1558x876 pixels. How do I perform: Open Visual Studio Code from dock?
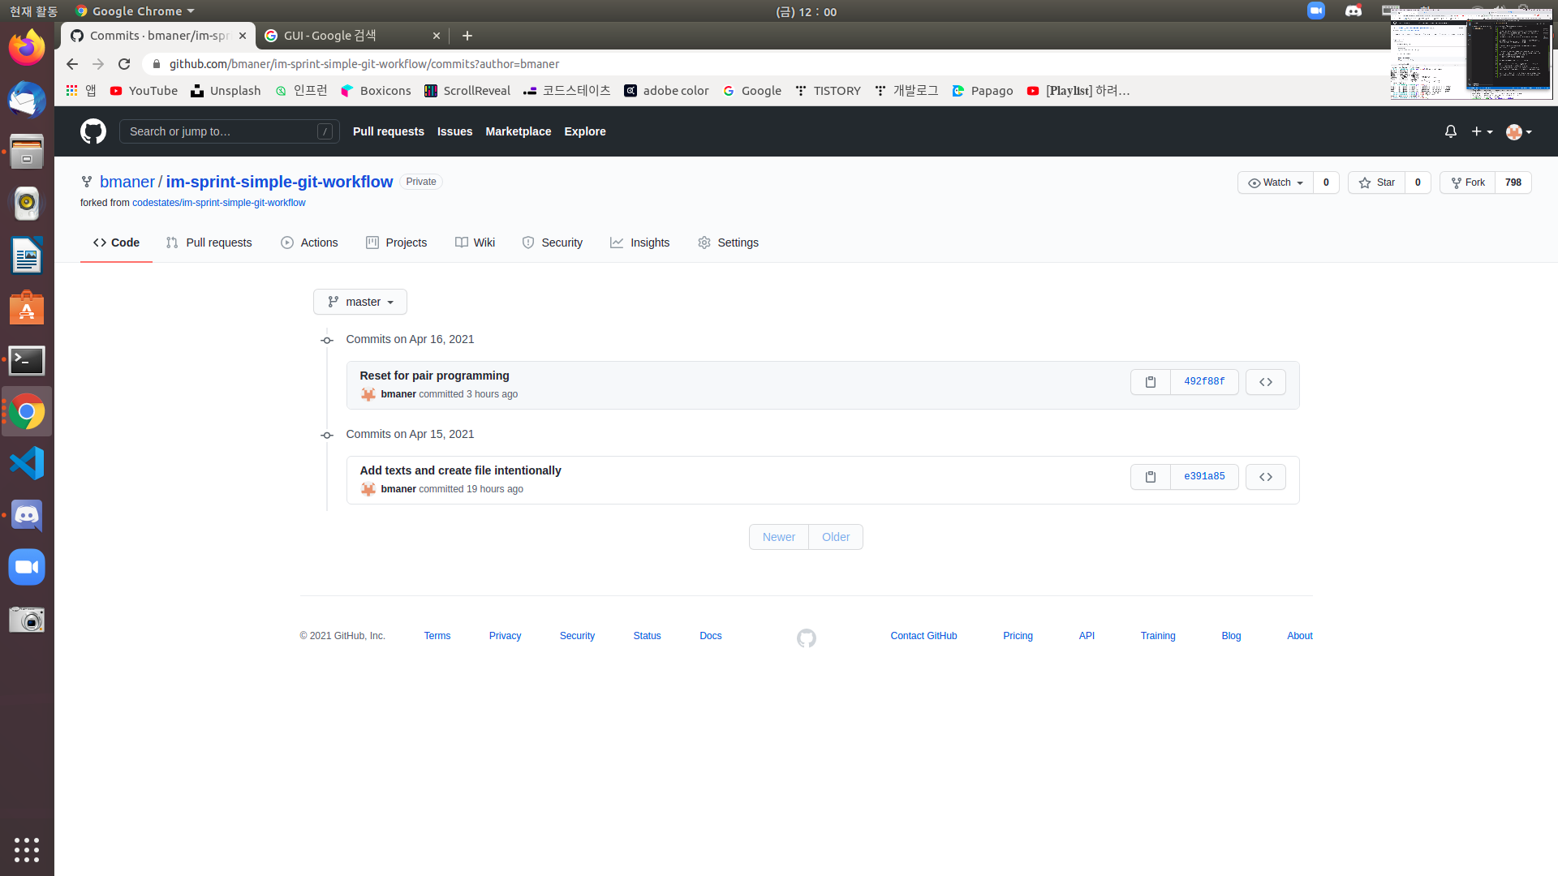[27, 464]
